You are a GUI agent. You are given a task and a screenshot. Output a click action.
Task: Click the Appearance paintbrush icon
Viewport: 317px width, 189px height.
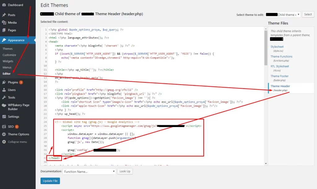tap(4, 40)
